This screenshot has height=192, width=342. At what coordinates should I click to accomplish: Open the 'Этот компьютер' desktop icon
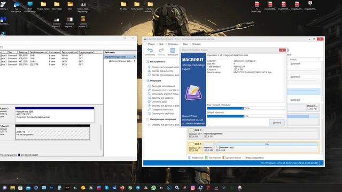click(30, 7)
